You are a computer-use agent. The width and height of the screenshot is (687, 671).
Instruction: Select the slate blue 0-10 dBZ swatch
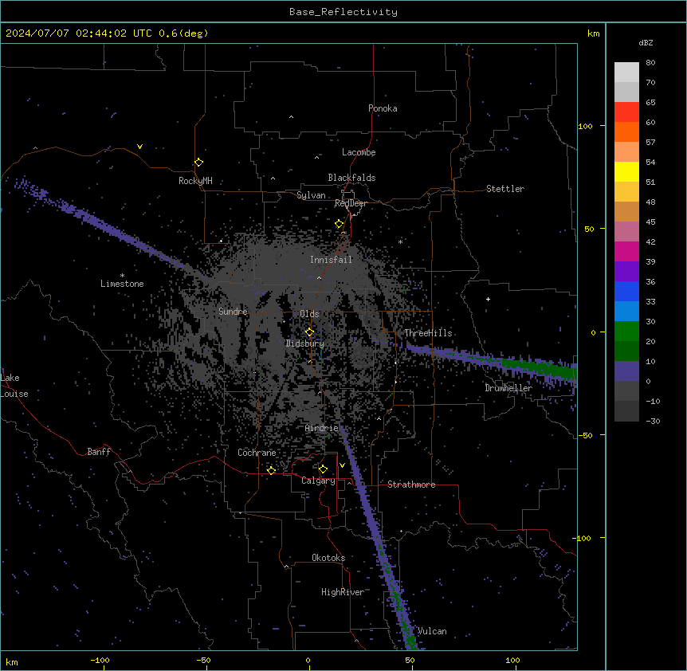(626, 371)
